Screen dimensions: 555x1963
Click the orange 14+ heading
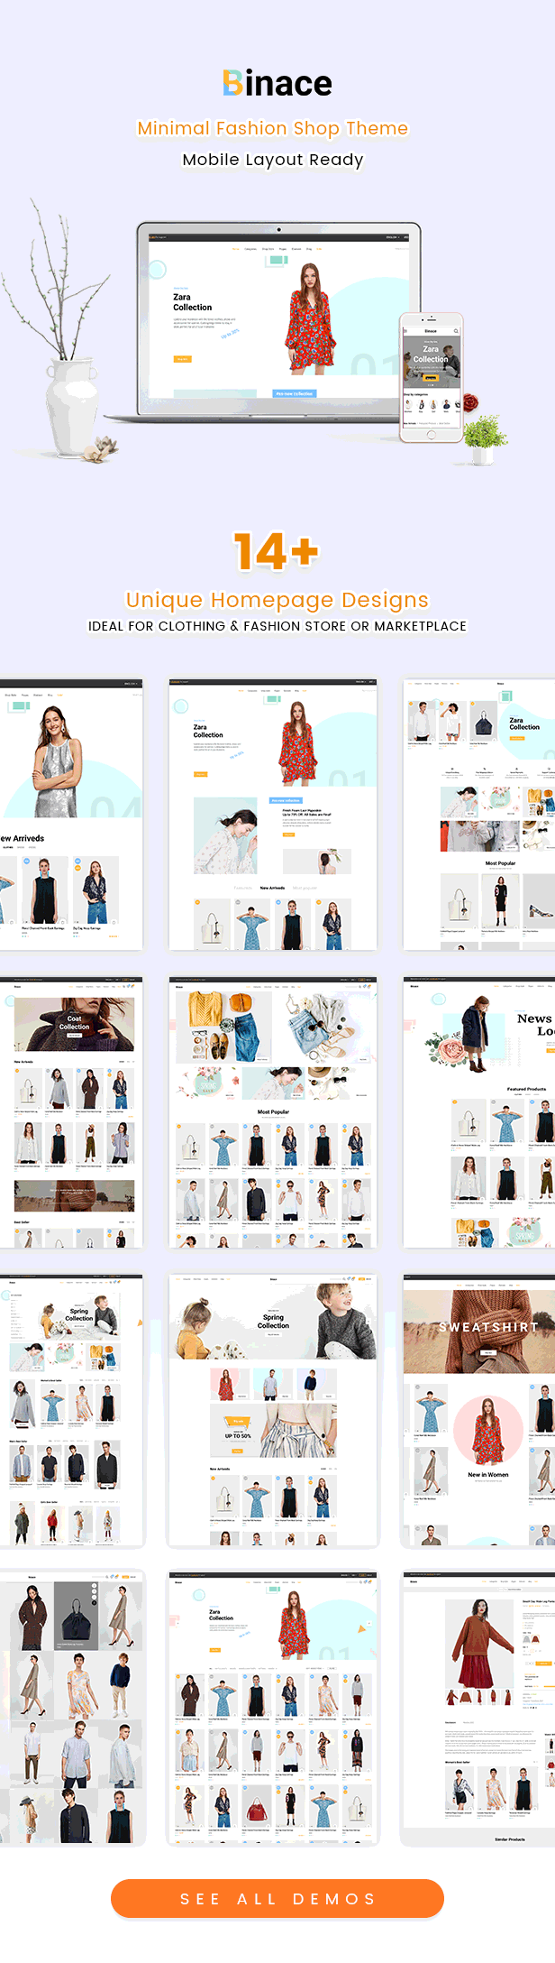(x=277, y=550)
